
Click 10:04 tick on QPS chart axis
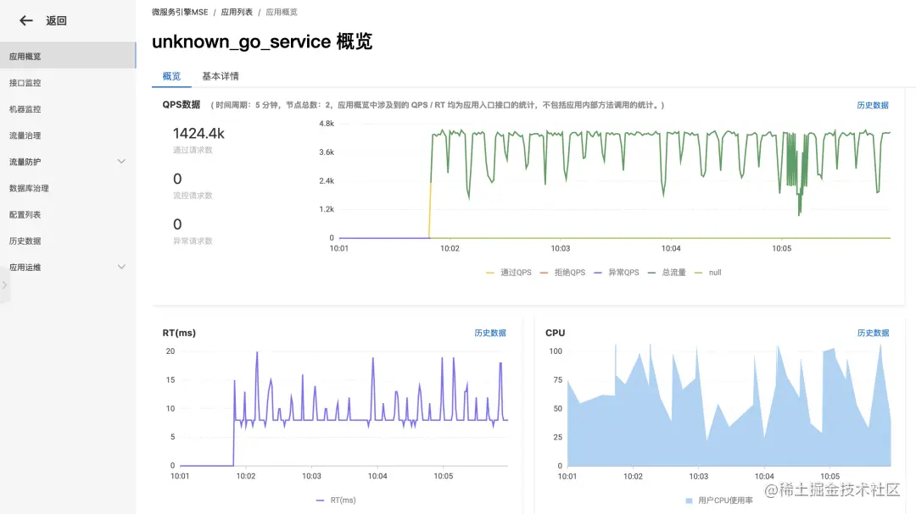coord(671,249)
